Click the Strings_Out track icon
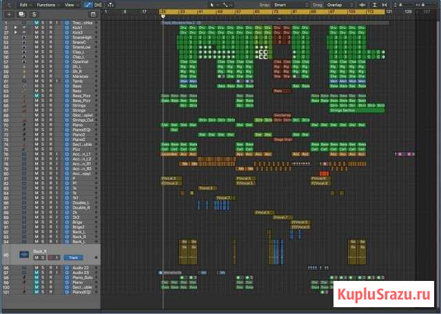 24,120
